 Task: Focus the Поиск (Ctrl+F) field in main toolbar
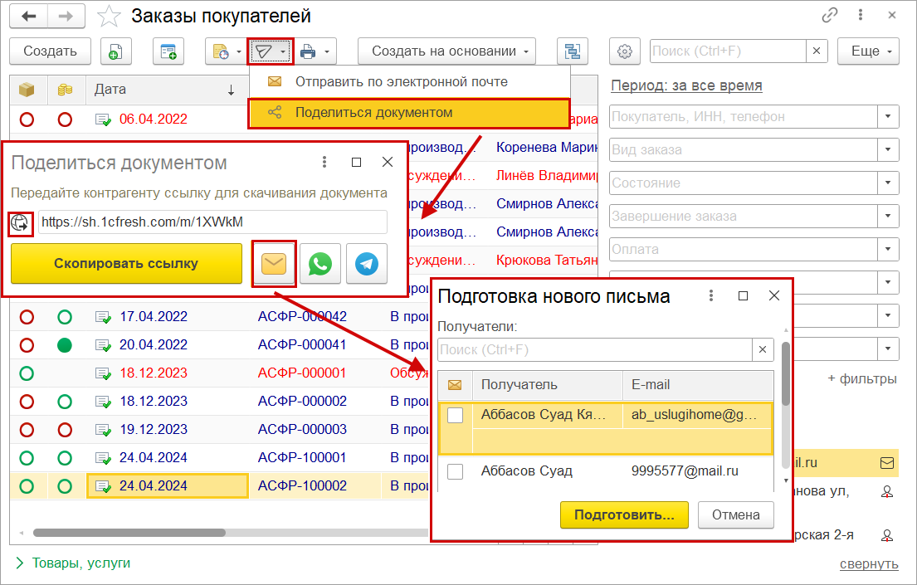728,51
